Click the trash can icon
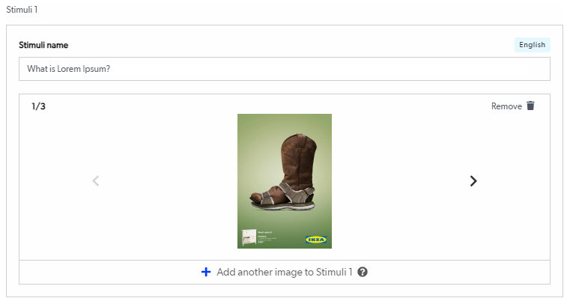Viewport: 570px width, 304px height. click(x=531, y=106)
